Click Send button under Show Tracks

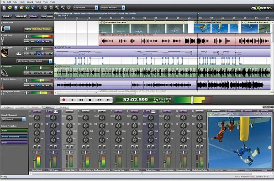click(x=14, y=143)
